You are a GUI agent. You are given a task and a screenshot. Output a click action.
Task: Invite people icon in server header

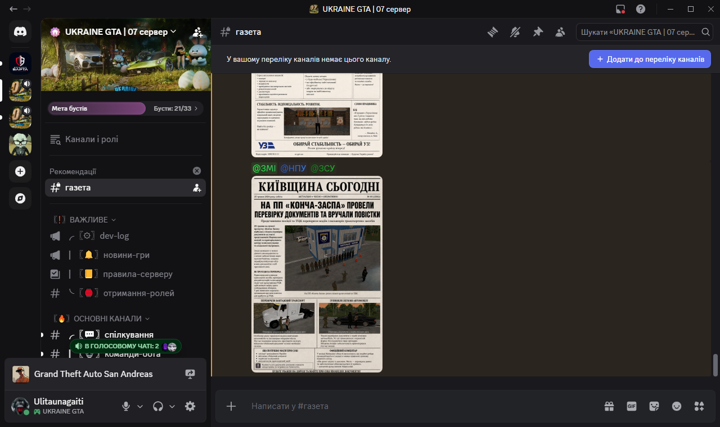click(197, 32)
